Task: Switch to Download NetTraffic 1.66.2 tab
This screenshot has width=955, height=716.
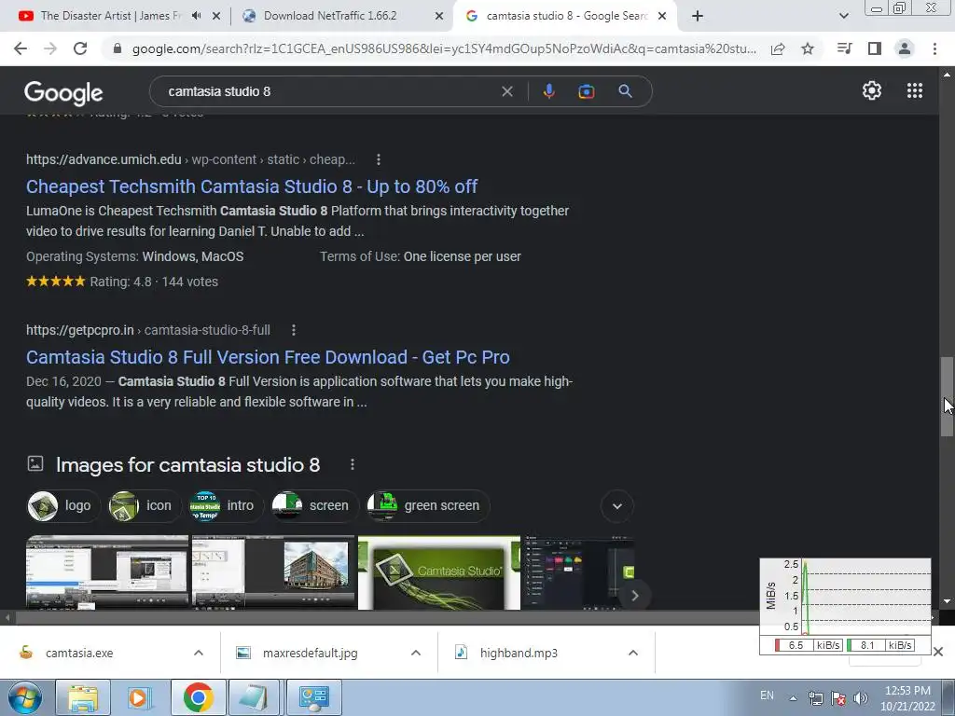Action: (x=330, y=16)
